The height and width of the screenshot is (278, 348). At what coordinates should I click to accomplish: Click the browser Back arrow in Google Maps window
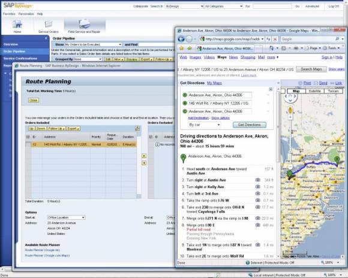point(181,39)
